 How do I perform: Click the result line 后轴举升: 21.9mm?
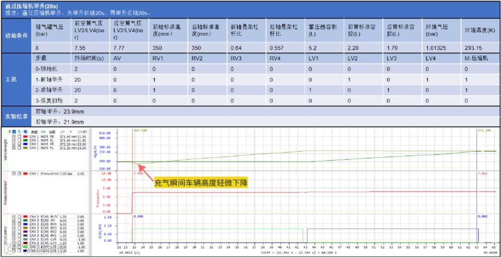tap(59, 122)
